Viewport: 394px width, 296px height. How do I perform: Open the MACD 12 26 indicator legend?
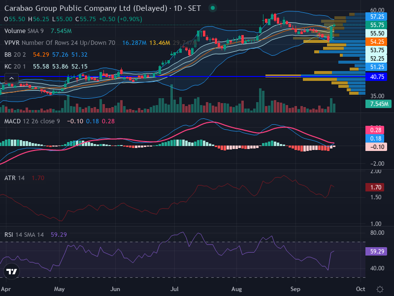[32, 121]
